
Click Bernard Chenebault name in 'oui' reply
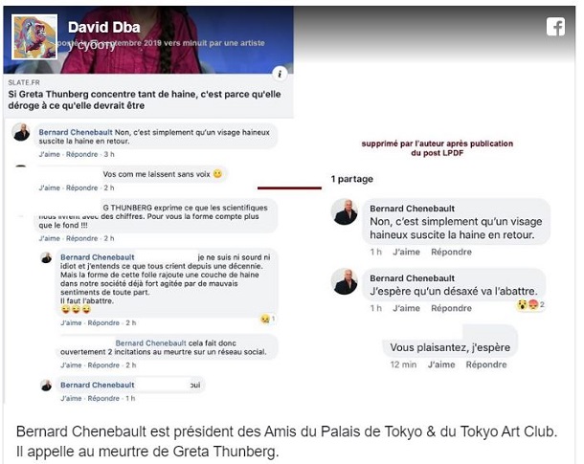98,386
